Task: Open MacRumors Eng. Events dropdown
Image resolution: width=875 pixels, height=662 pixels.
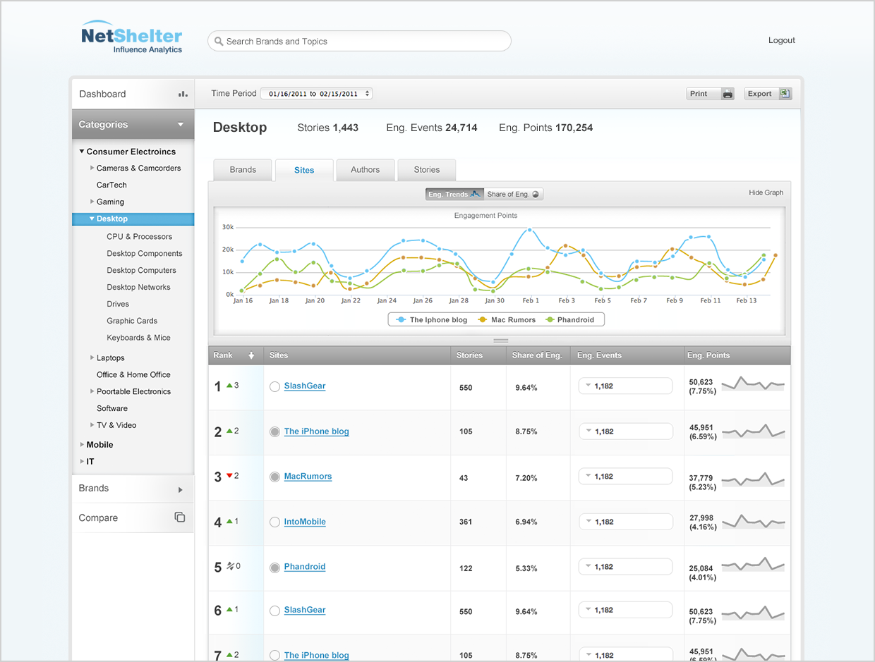Action: [625, 476]
